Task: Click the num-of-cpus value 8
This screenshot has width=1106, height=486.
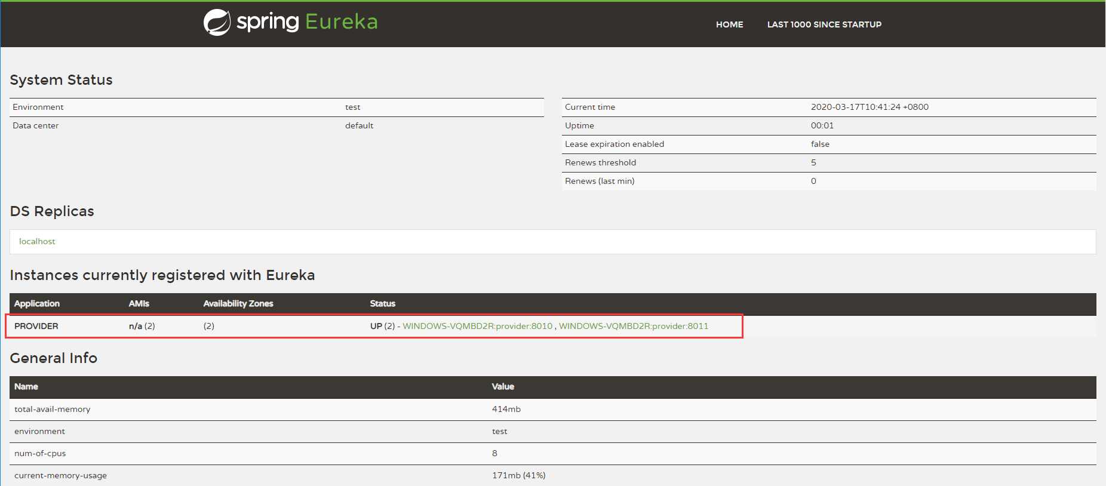Action: point(494,453)
